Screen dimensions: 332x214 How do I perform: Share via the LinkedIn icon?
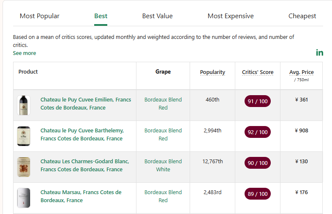(x=319, y=52)
